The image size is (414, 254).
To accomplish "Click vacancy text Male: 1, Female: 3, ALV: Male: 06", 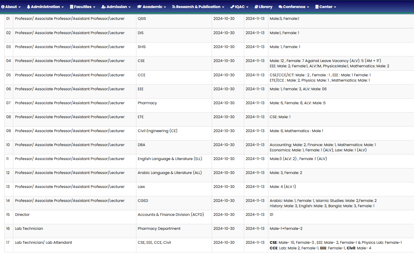I will pos(298,89).
